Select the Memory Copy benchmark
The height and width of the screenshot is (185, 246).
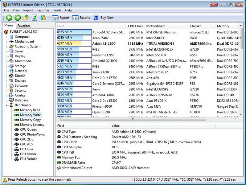[x=30, y=120]
